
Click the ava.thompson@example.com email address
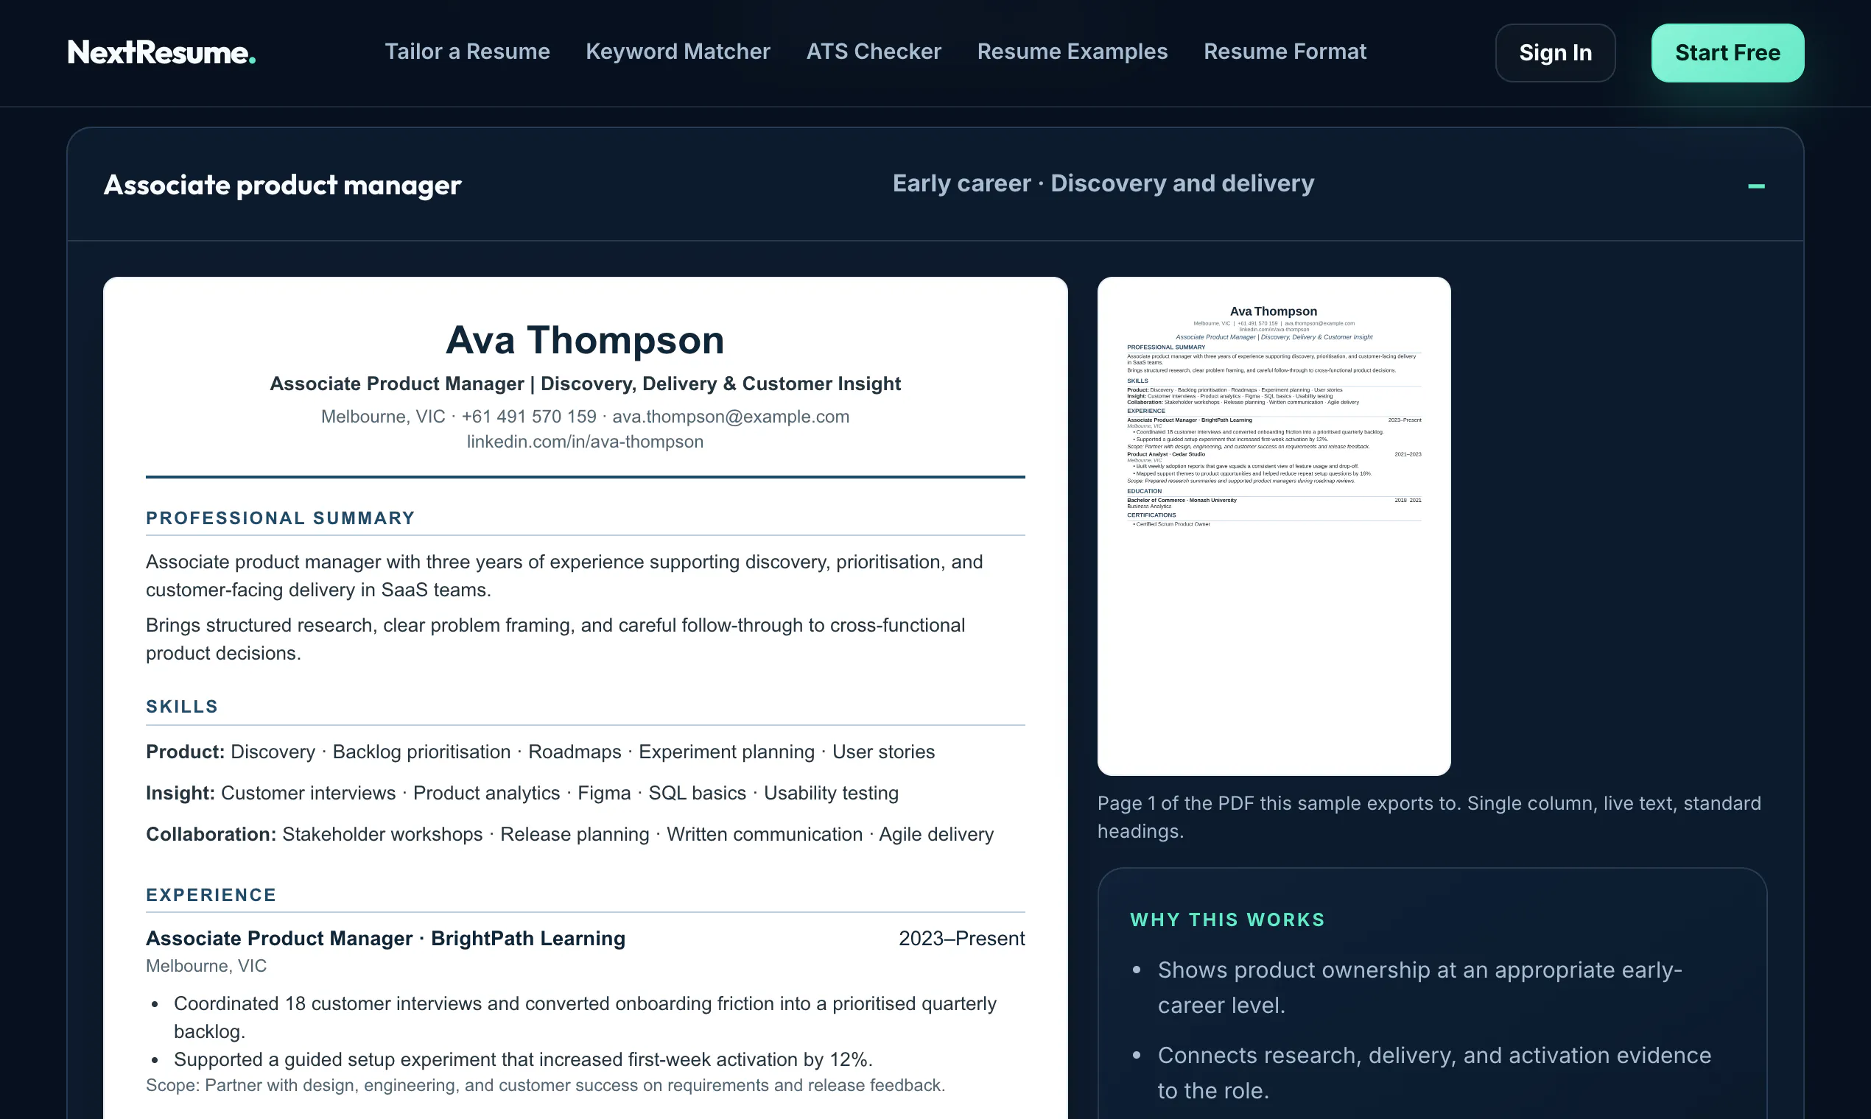(730, 417)
